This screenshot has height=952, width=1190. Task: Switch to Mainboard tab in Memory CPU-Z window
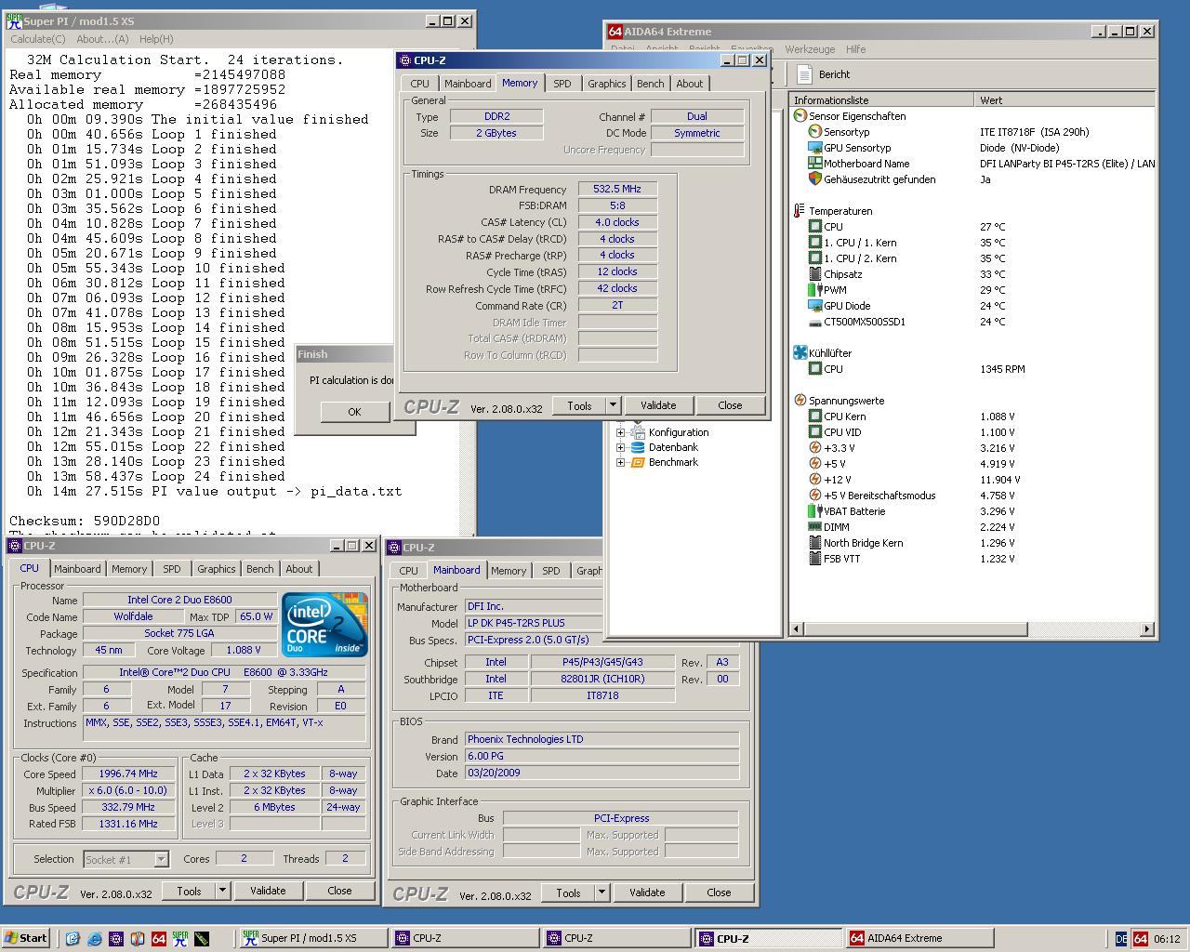click(468, 84)
